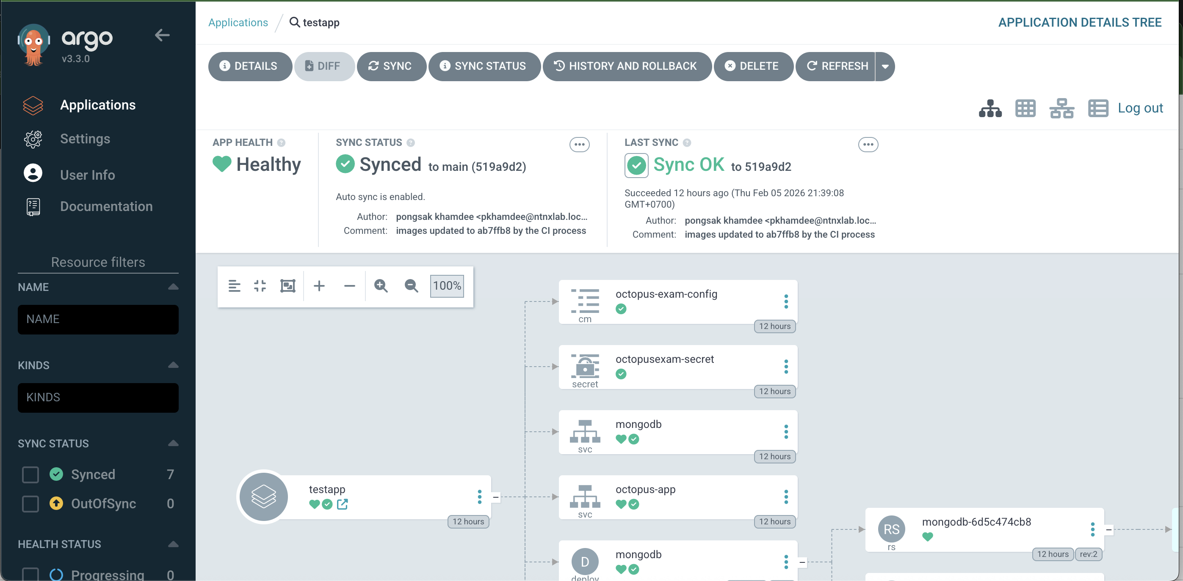Click the zoom in magnifier icon
Viewport: 1183px width, 581px height.
point(381,286)
